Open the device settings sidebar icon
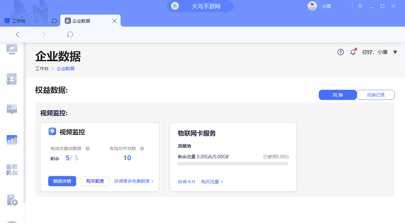The width and height of the screenshot is (405, 223). [x=12, y=200]
